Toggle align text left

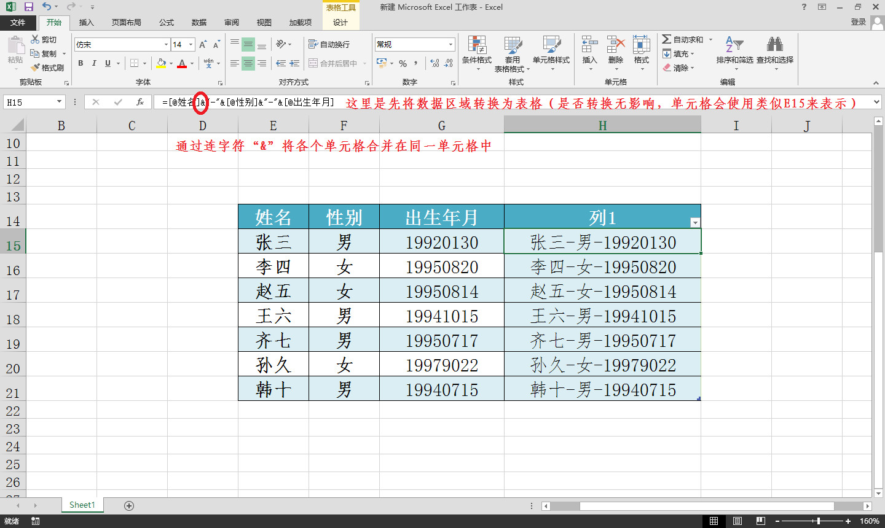[235, 63]
